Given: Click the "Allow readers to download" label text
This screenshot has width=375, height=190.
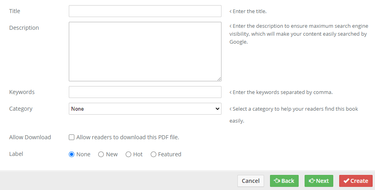Looking at the screenshot, I should (128, 137).
